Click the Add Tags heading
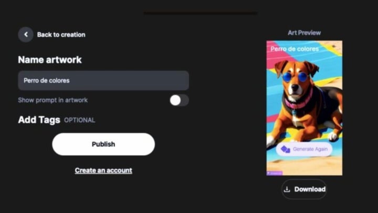The height and width of the screenshot is (213, 378). 39,120
